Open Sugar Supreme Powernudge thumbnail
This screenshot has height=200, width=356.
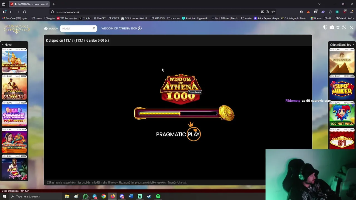(14, 114)
